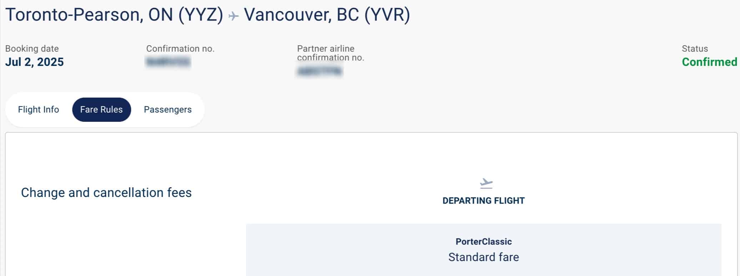
Task: Click Vancouver, BC (YVR) in the header
Action: coord(327,15)
